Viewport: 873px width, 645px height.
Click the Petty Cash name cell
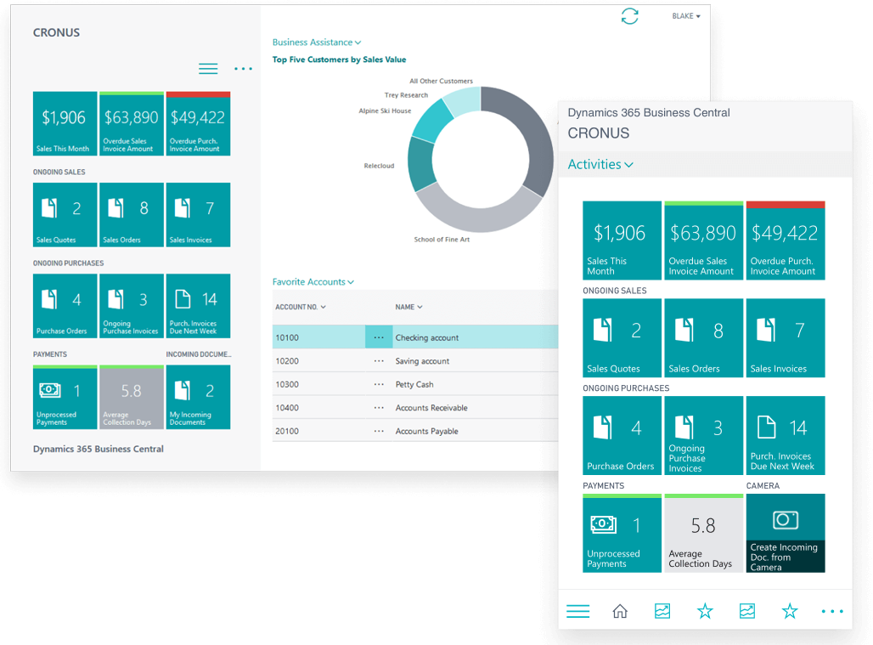414,384
